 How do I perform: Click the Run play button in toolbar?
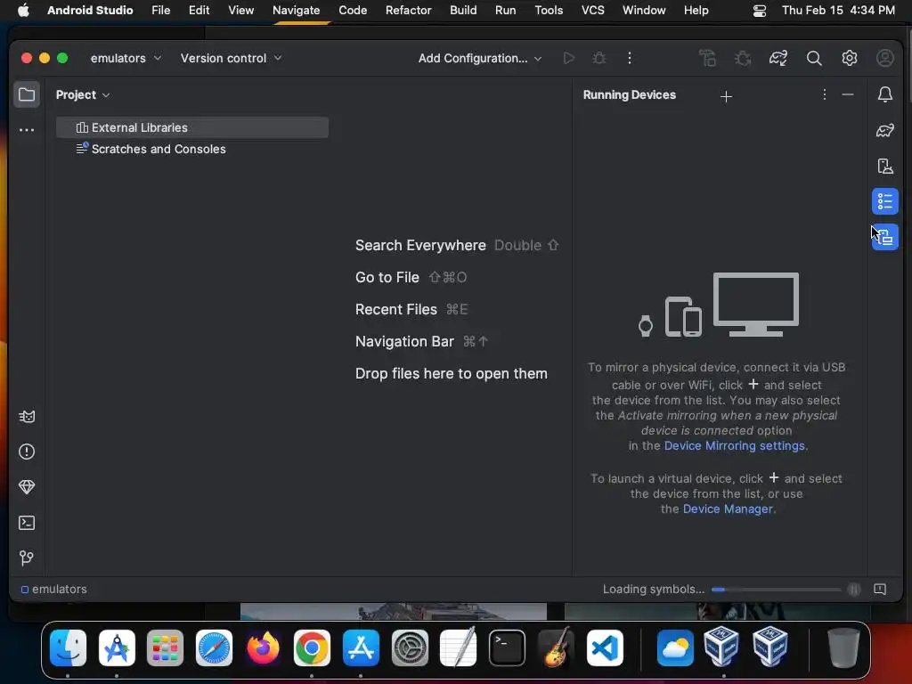tap(569, 58)
